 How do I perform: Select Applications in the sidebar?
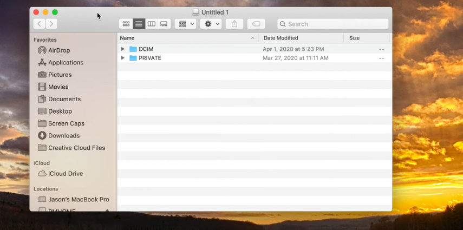click(66, 63)
